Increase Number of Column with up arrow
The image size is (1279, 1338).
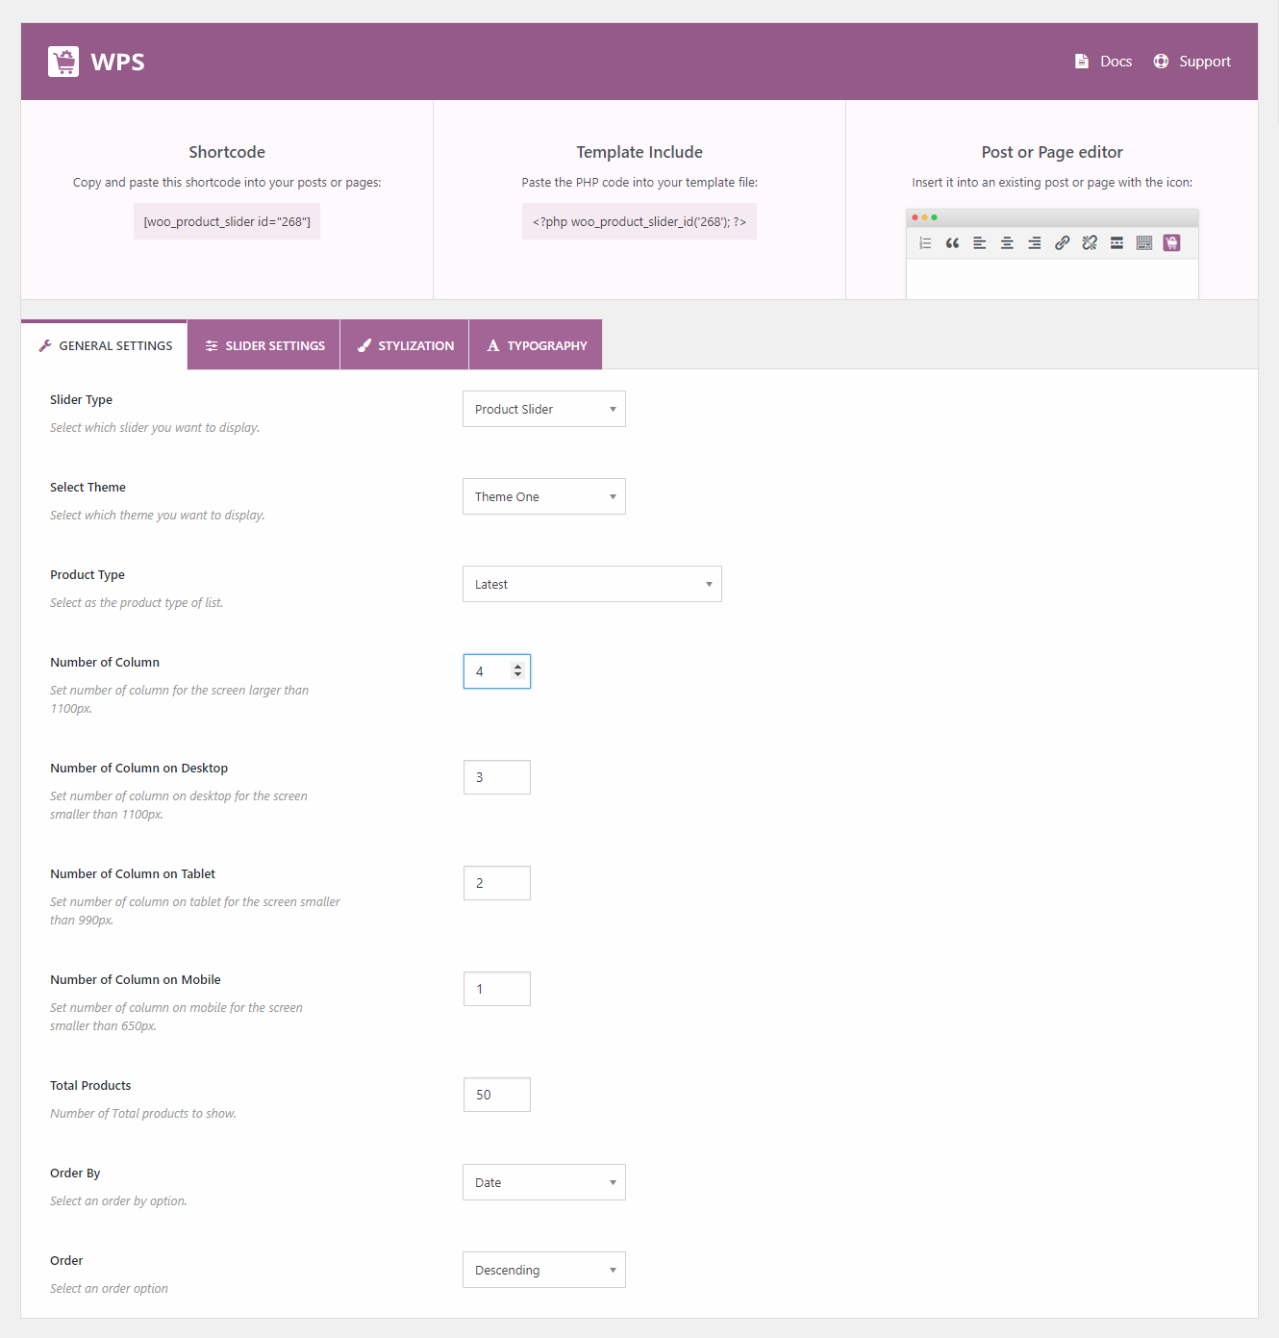[517, 667]
